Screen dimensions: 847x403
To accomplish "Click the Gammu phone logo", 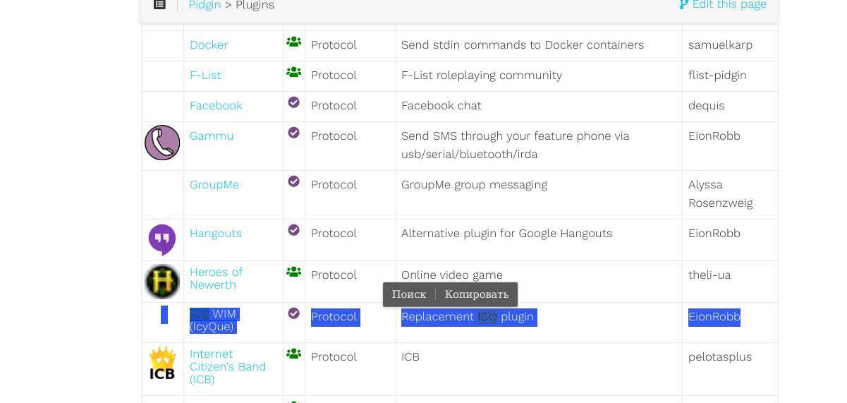I will [x=162, y=143].
